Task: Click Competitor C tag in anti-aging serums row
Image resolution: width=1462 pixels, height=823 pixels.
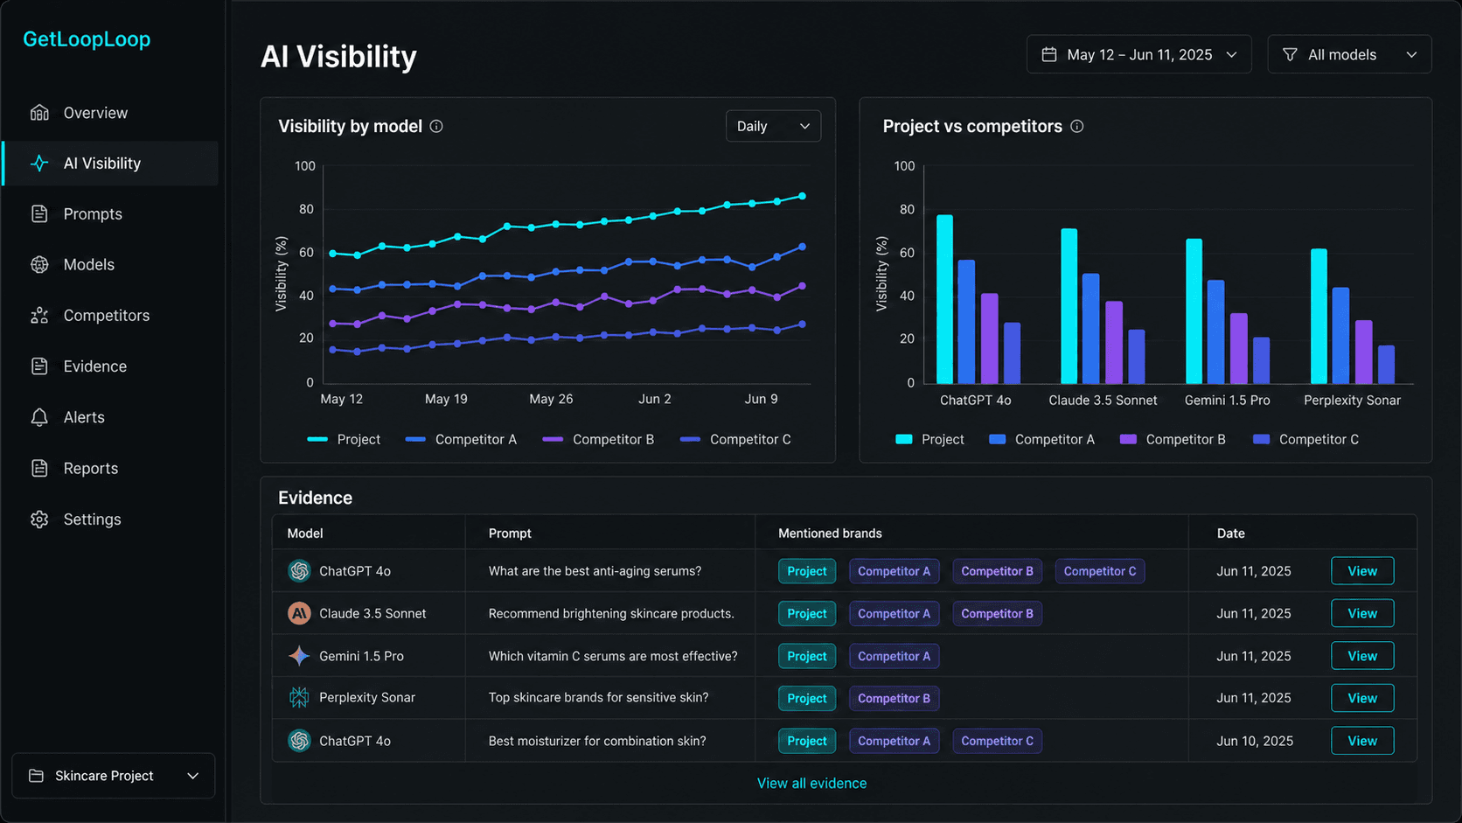Action: click(1100, 571)
